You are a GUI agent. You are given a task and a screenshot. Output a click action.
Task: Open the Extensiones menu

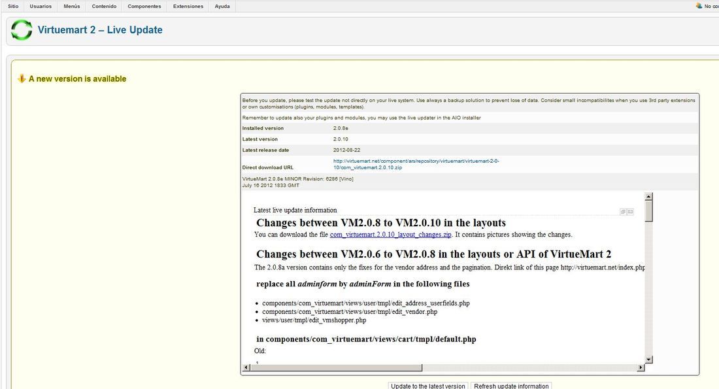(x=188, y=7)
